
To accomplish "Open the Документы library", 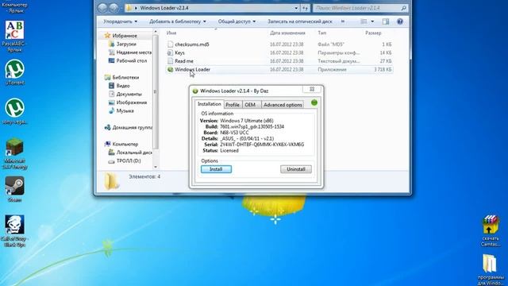I will [129, 94].
